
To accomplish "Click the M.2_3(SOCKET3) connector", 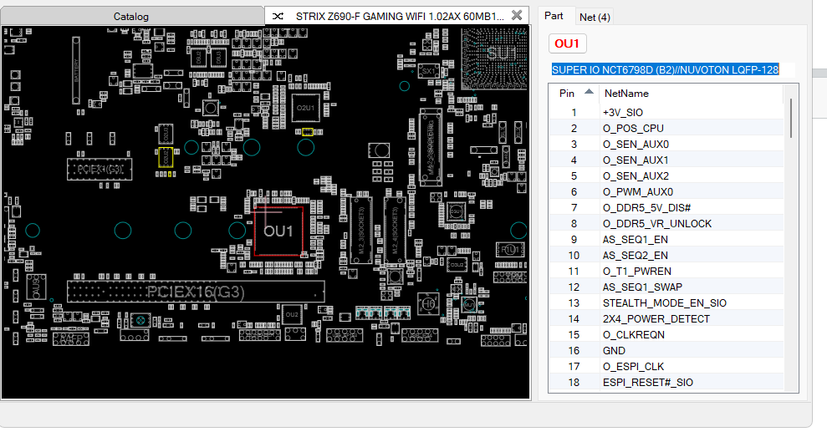I will (x=361, y=231).
